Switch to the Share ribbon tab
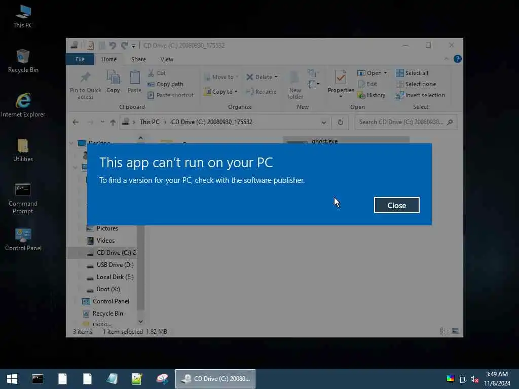519x389 pixels. 138,59
